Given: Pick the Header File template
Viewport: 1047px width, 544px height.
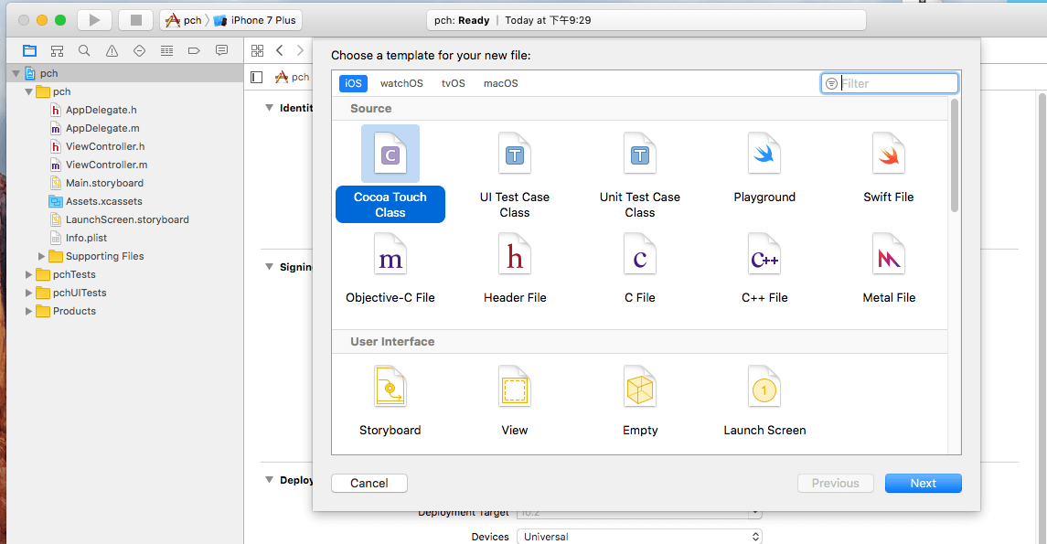Looking at the screenshot, I should click(x=515, y=259).
